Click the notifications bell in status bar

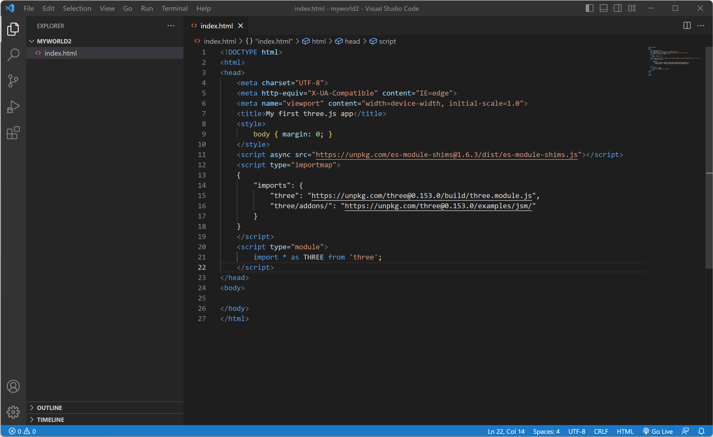(x=701, y=431)
